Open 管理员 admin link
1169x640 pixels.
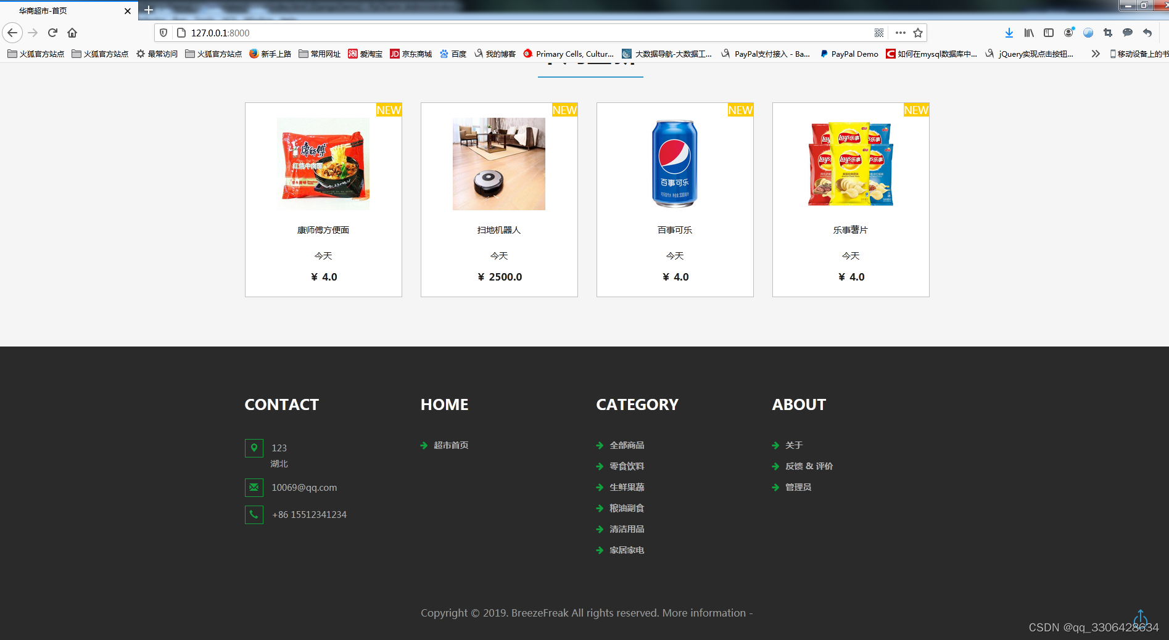[x=798, y=487]
